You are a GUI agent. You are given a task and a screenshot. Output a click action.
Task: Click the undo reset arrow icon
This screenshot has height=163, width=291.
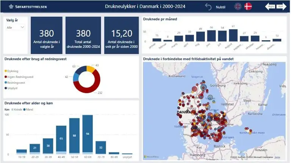208,6
